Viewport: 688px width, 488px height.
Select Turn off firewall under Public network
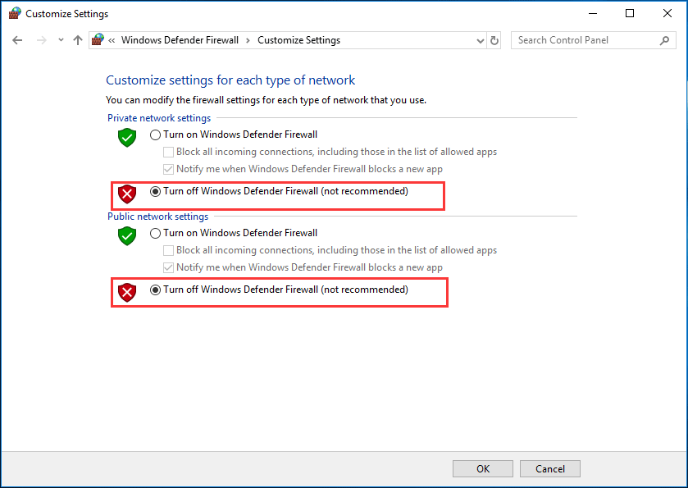coord(156,290)
